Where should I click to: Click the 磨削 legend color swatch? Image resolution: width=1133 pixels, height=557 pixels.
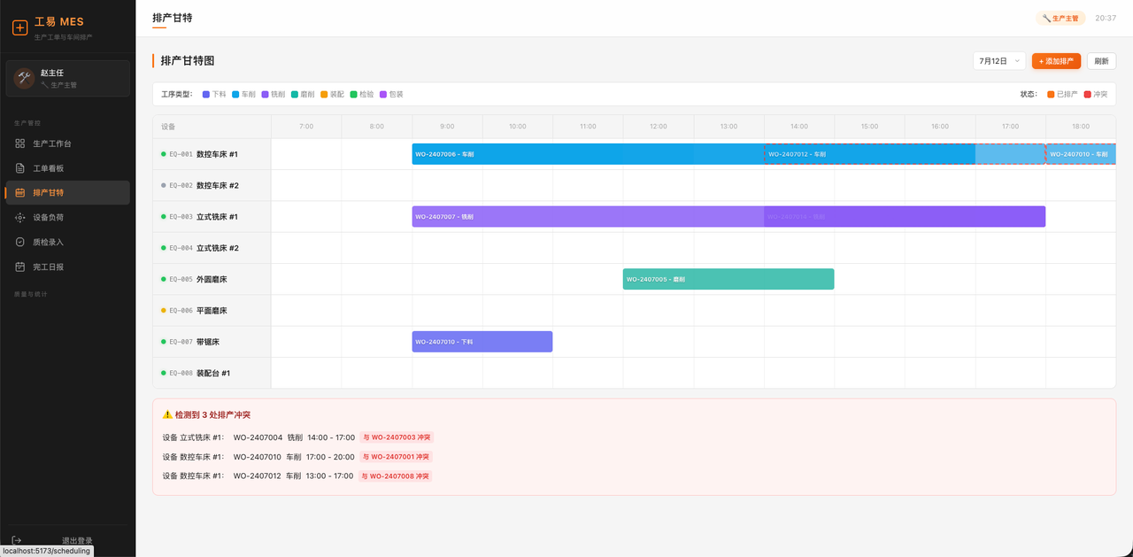coord(295,94)
